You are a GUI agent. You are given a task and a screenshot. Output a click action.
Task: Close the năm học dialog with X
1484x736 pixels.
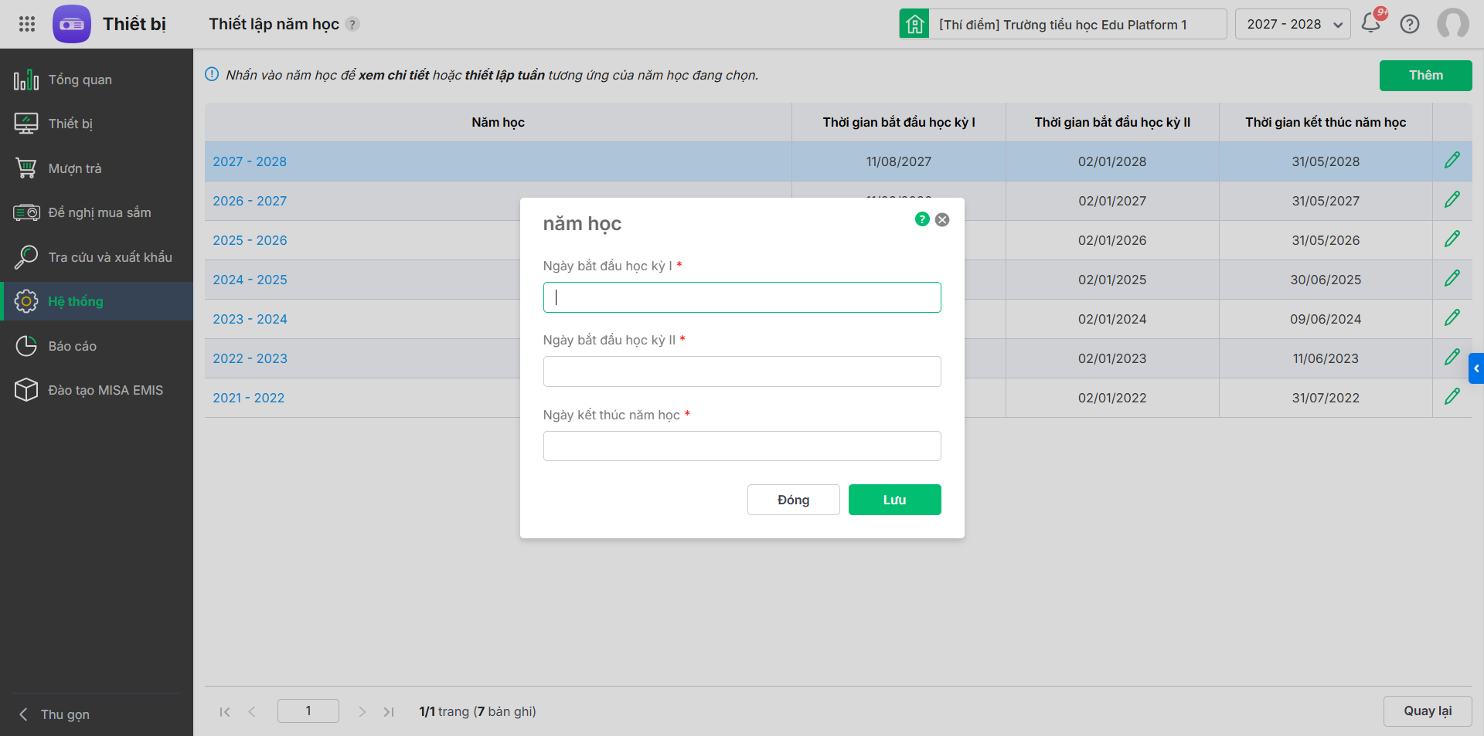[942, 219]
